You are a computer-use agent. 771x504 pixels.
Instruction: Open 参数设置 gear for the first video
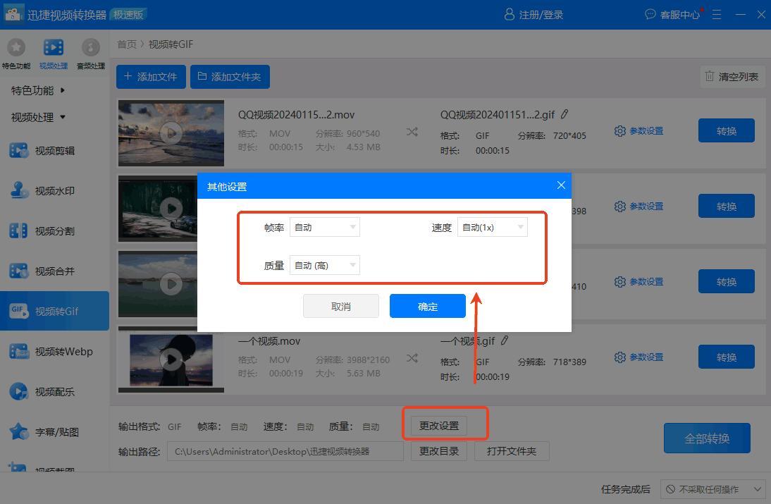pyautogui.click(x=639, y=131)
